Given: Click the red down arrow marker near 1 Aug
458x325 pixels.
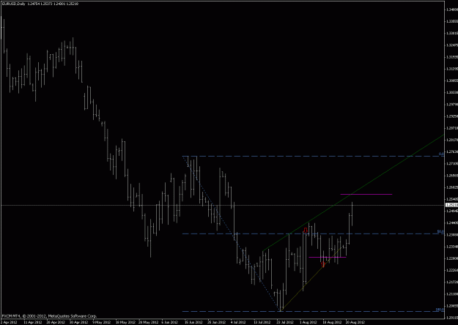Looking at the screenshot, I should pos(306,230).
